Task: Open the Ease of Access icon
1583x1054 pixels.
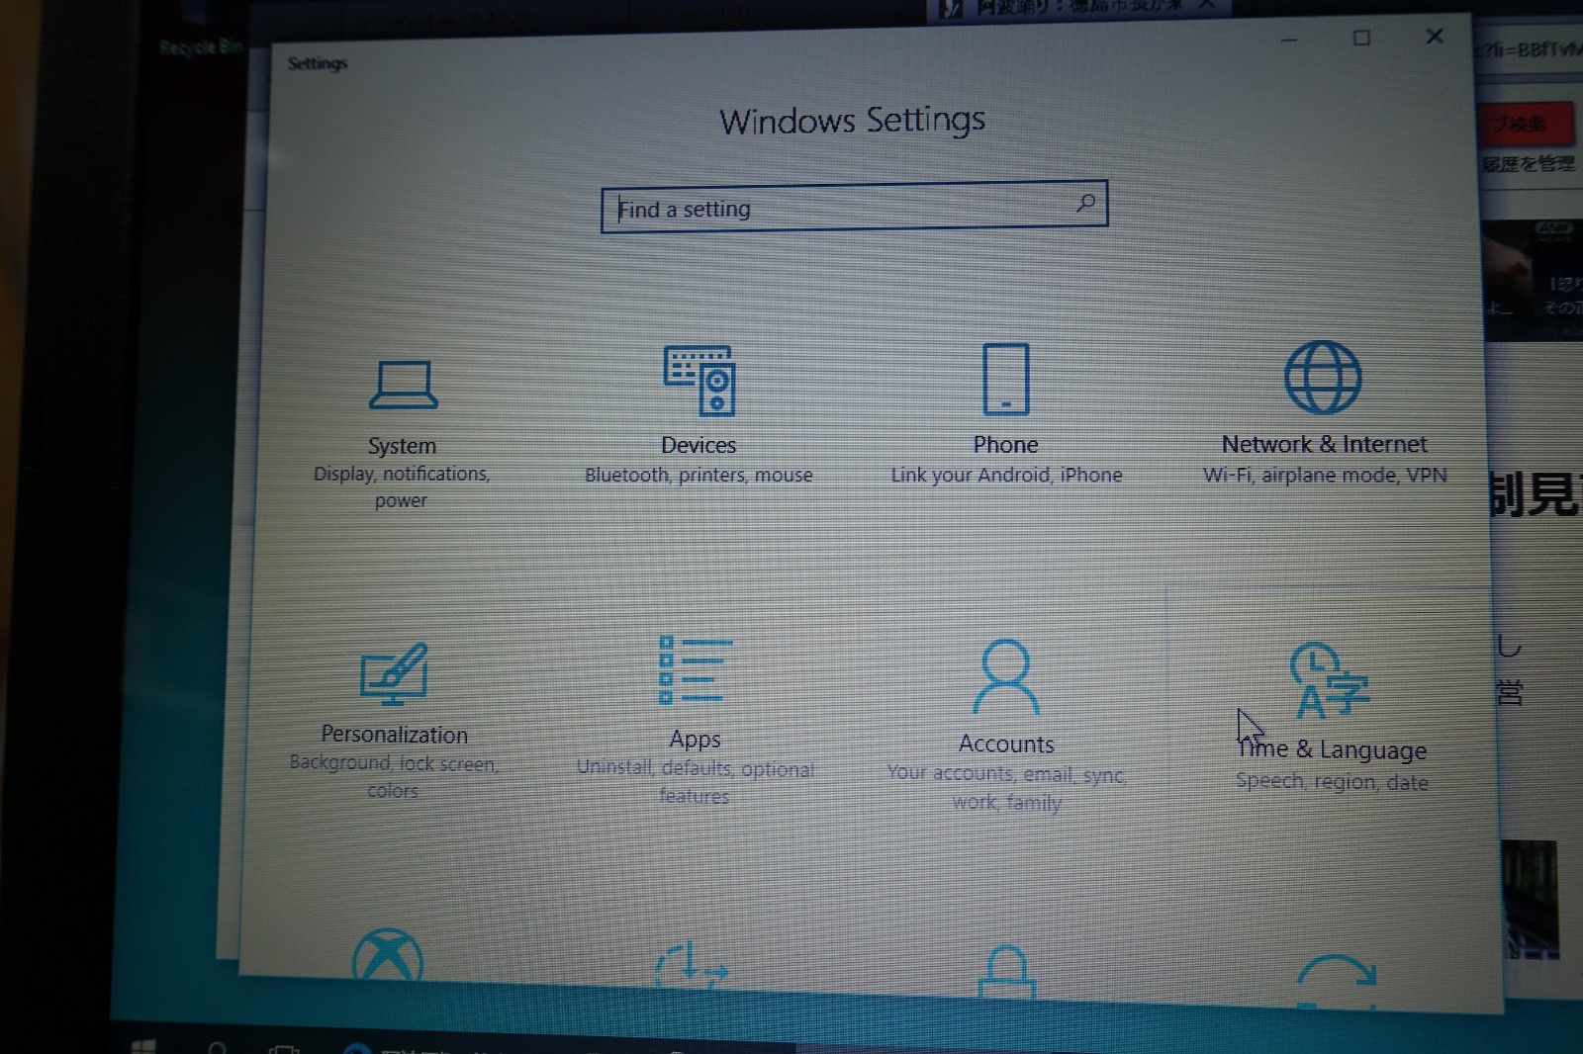Action: tap(692, 964)
